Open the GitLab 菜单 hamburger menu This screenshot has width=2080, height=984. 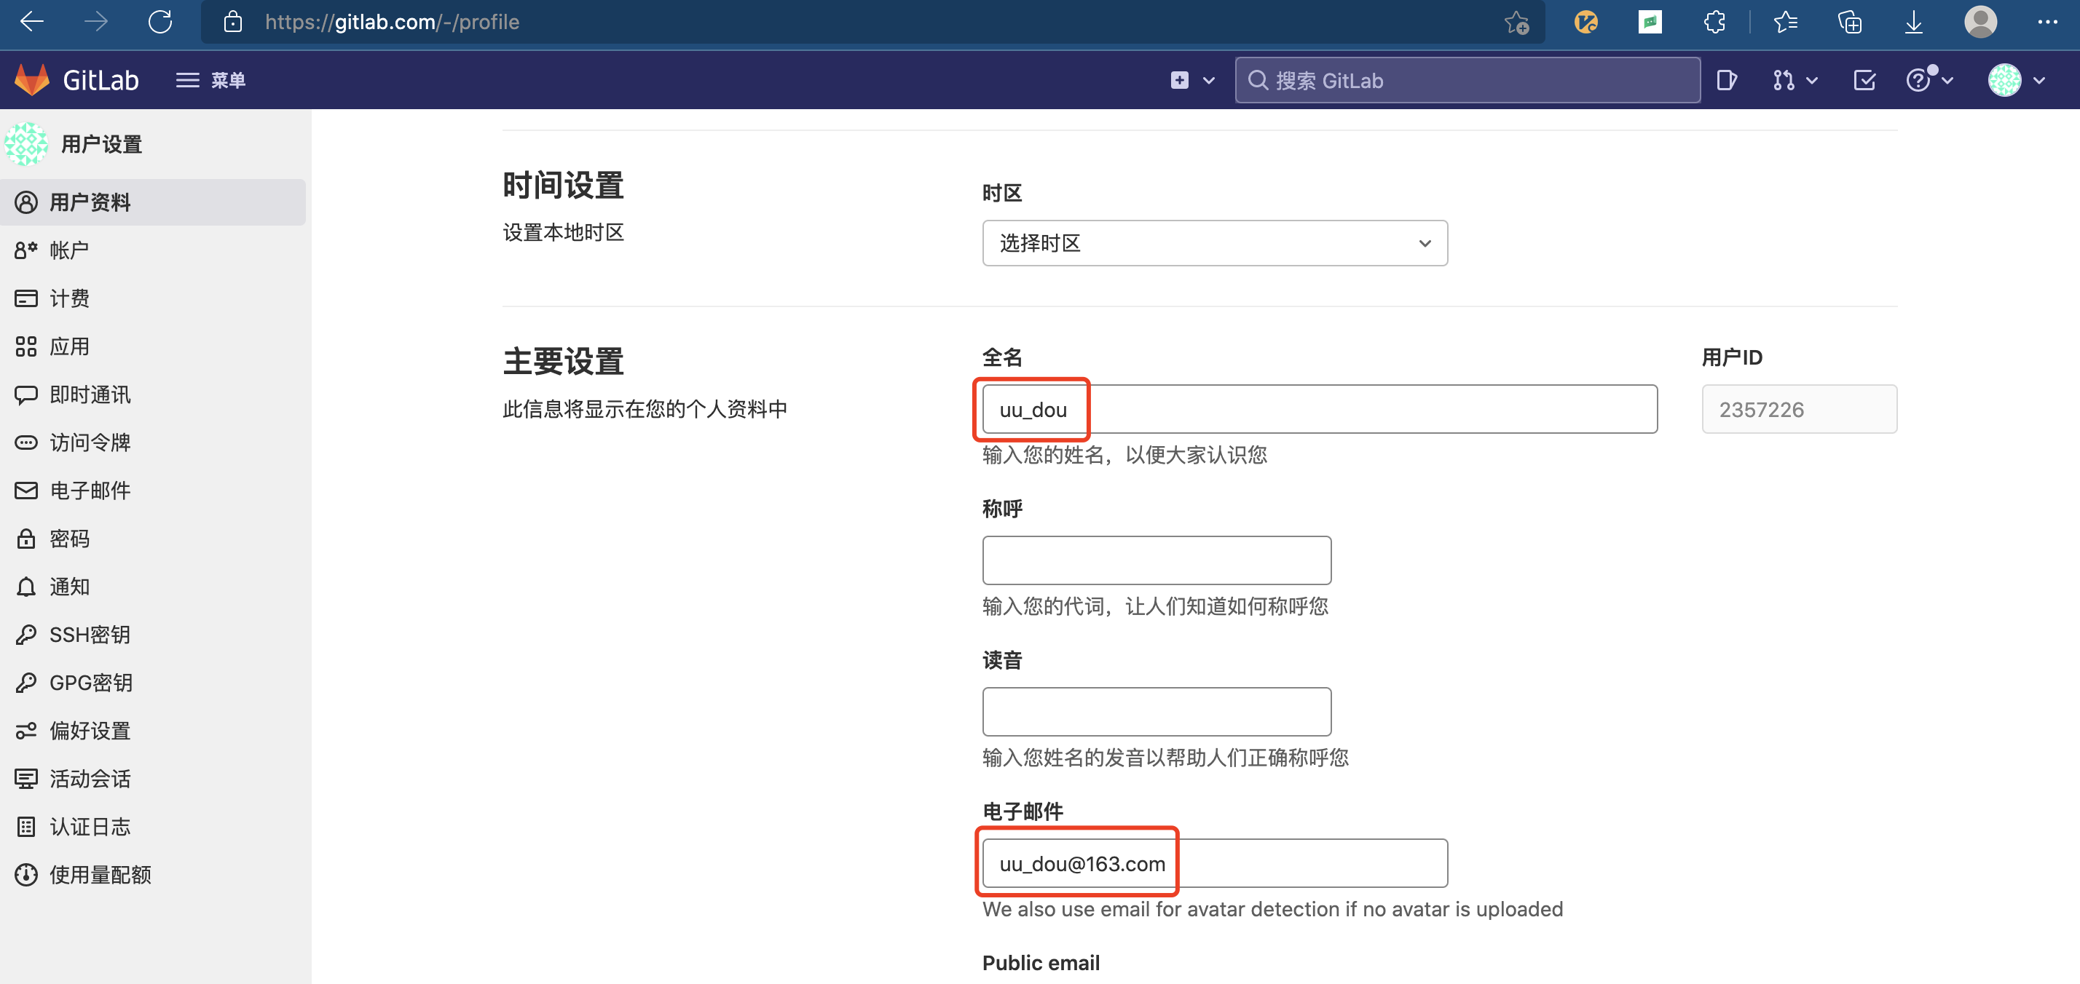coord(210,80)
